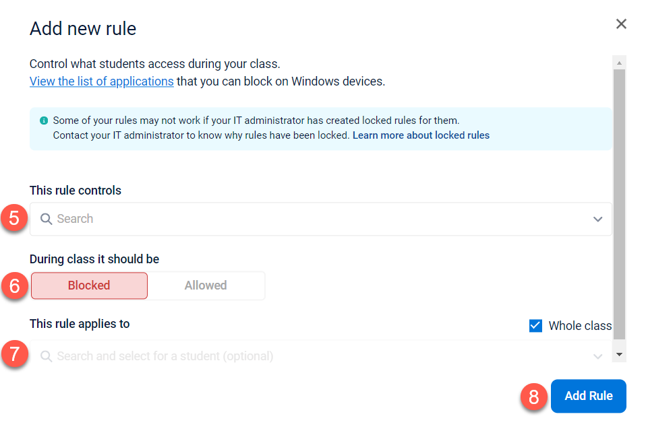Open the View the list of applications link
This screenshot has width=646, height=435.
coord(101,81)
